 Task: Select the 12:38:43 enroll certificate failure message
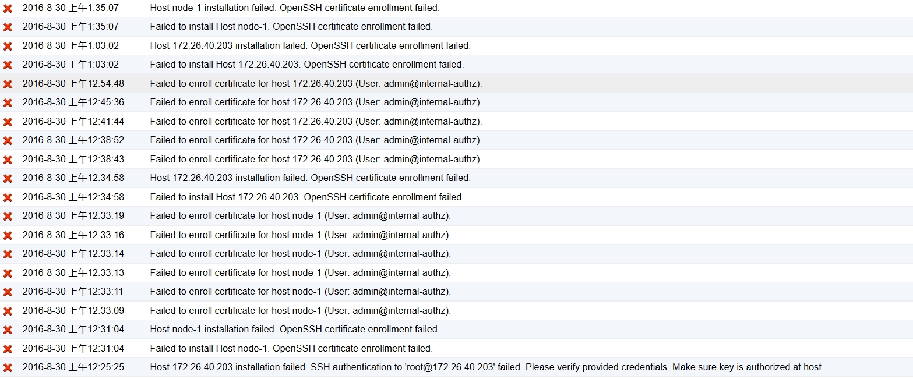[316, 159]
